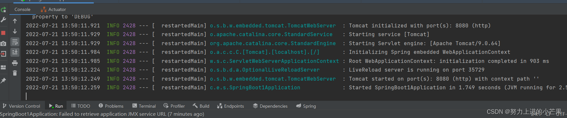Screen dimensions: 567x118
Task: Open the Terminal tool window
Action: 144,106
